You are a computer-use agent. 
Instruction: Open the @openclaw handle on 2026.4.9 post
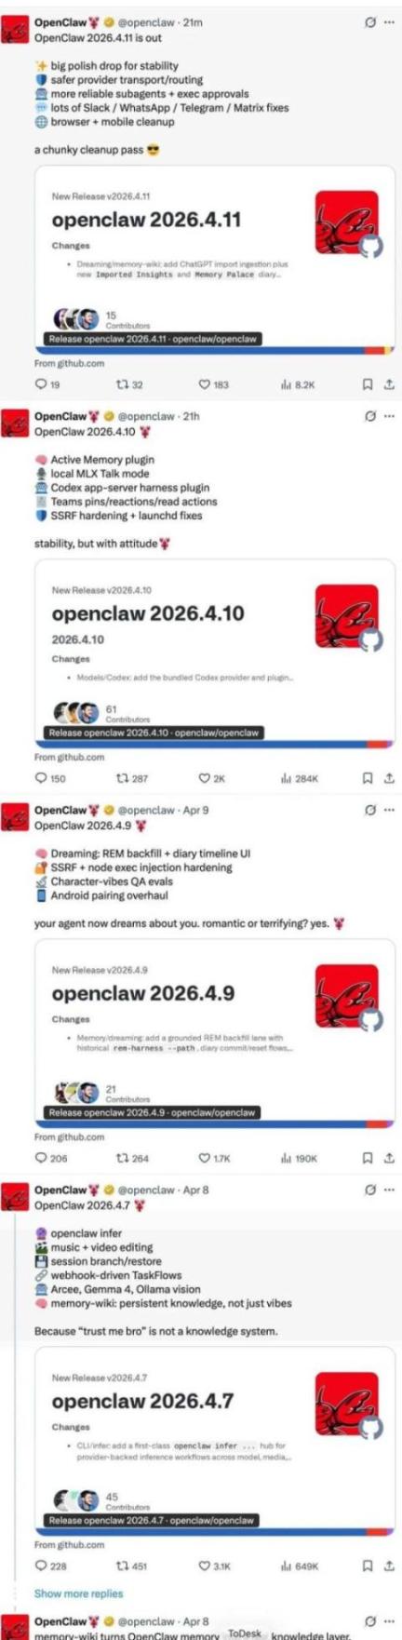146,810
